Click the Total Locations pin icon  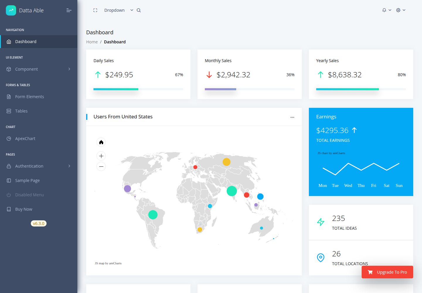[321, 258]
